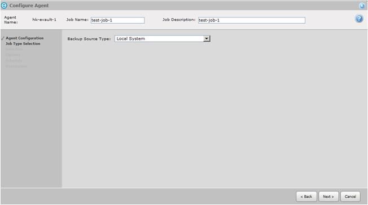Focus the Job Name input field
Viewport: 368px width, 205px height.
(x=117, y=20)
